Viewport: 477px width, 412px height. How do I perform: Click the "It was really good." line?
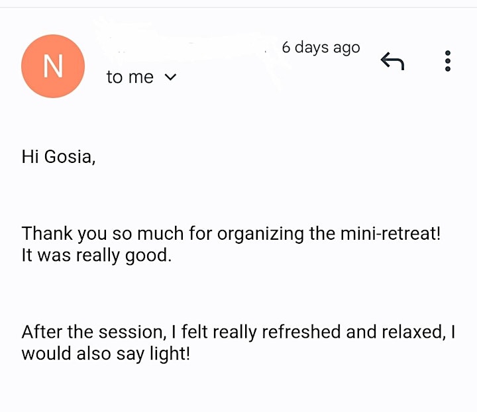(x=97, y=255)
